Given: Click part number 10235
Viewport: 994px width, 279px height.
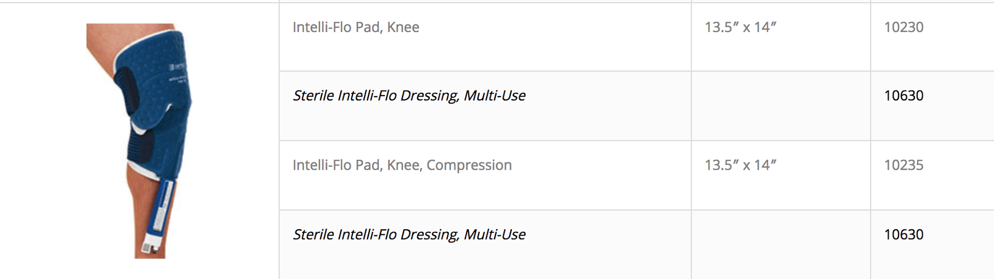Looking at the screenshot, I should [x=903, y=165].
